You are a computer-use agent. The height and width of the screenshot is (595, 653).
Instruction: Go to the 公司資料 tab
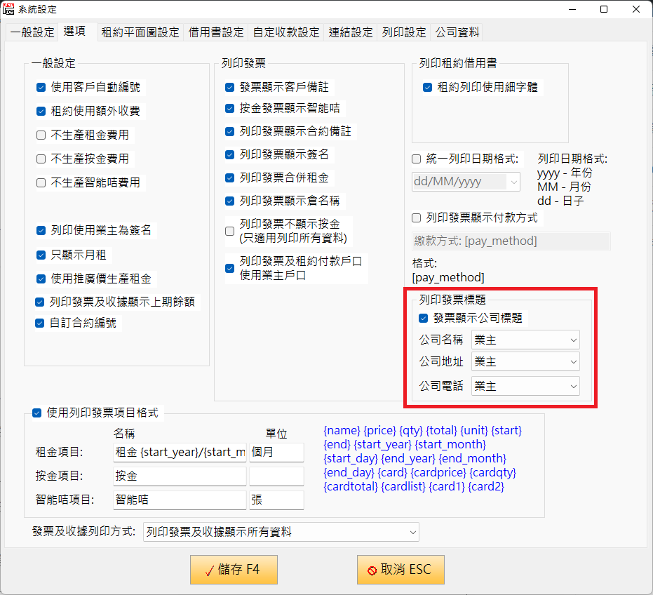tap(457, 32)
